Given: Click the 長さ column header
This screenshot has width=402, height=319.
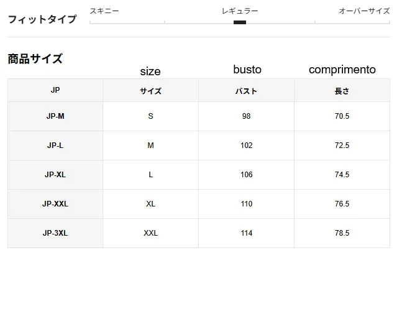Looking at the screenshot, I should pyautogui.click(x=342, y=91).
